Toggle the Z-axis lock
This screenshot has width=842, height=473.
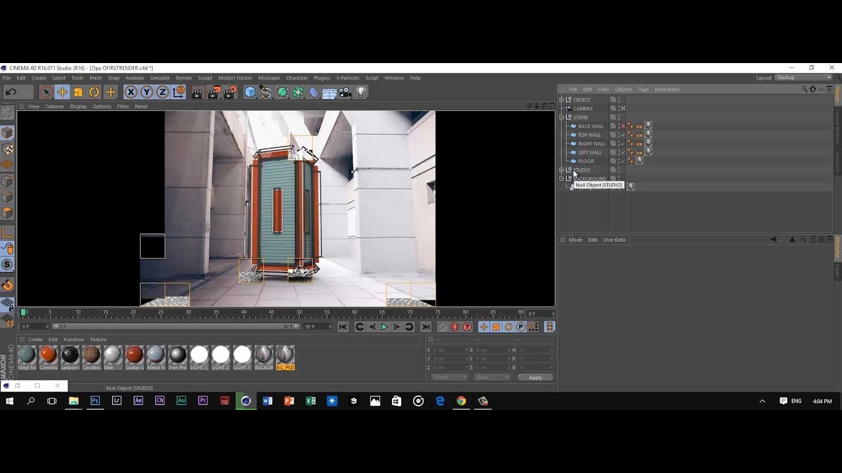[162, 93]
